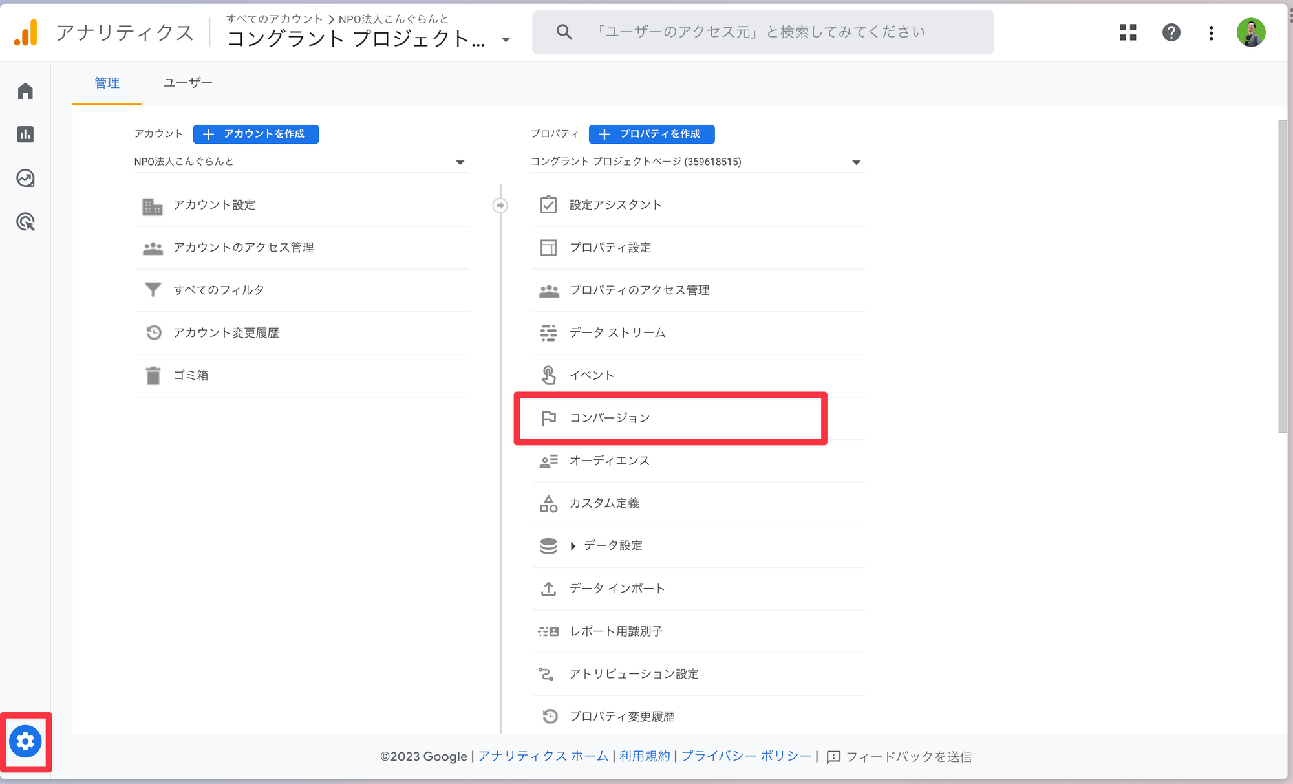1293x784 pixels.
Task: Click the ゴミ箱 trash icon
Action: [153, 376]
